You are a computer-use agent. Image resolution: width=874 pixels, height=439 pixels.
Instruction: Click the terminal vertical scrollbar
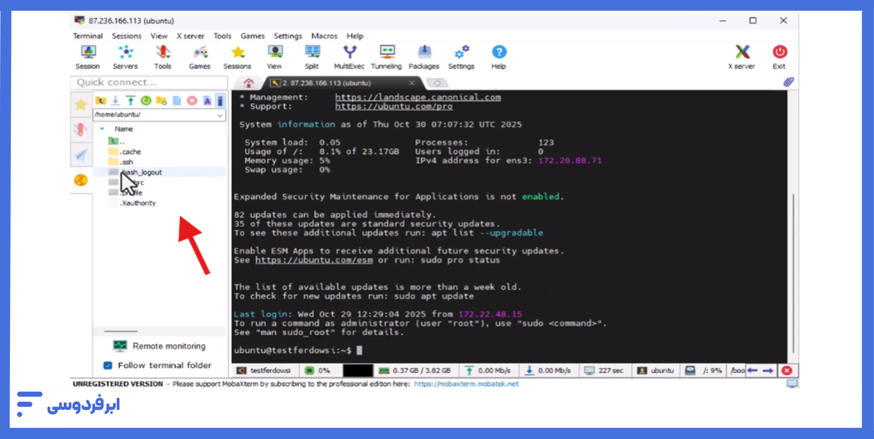click(793, 273)
